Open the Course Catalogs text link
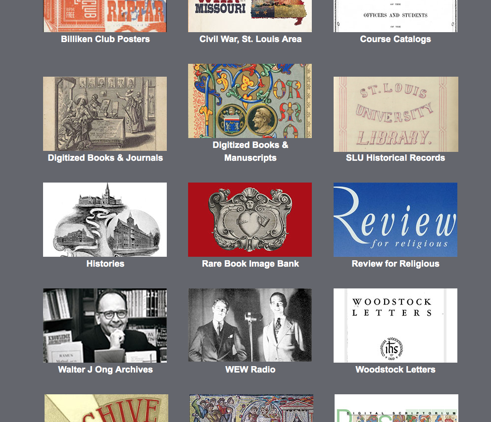 pos(395,39)
